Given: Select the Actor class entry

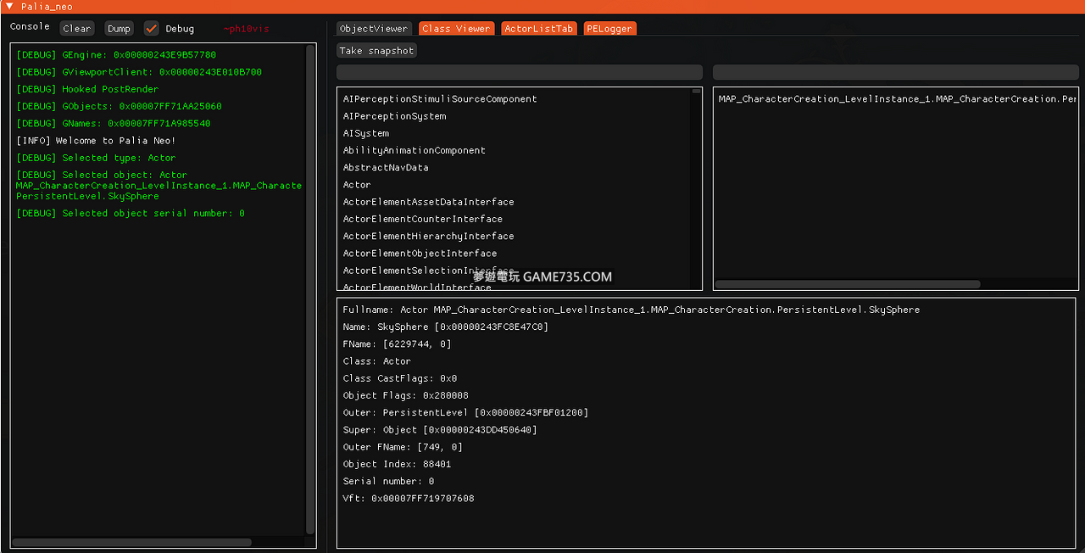Looking at the screenshot, I should 357,185.
